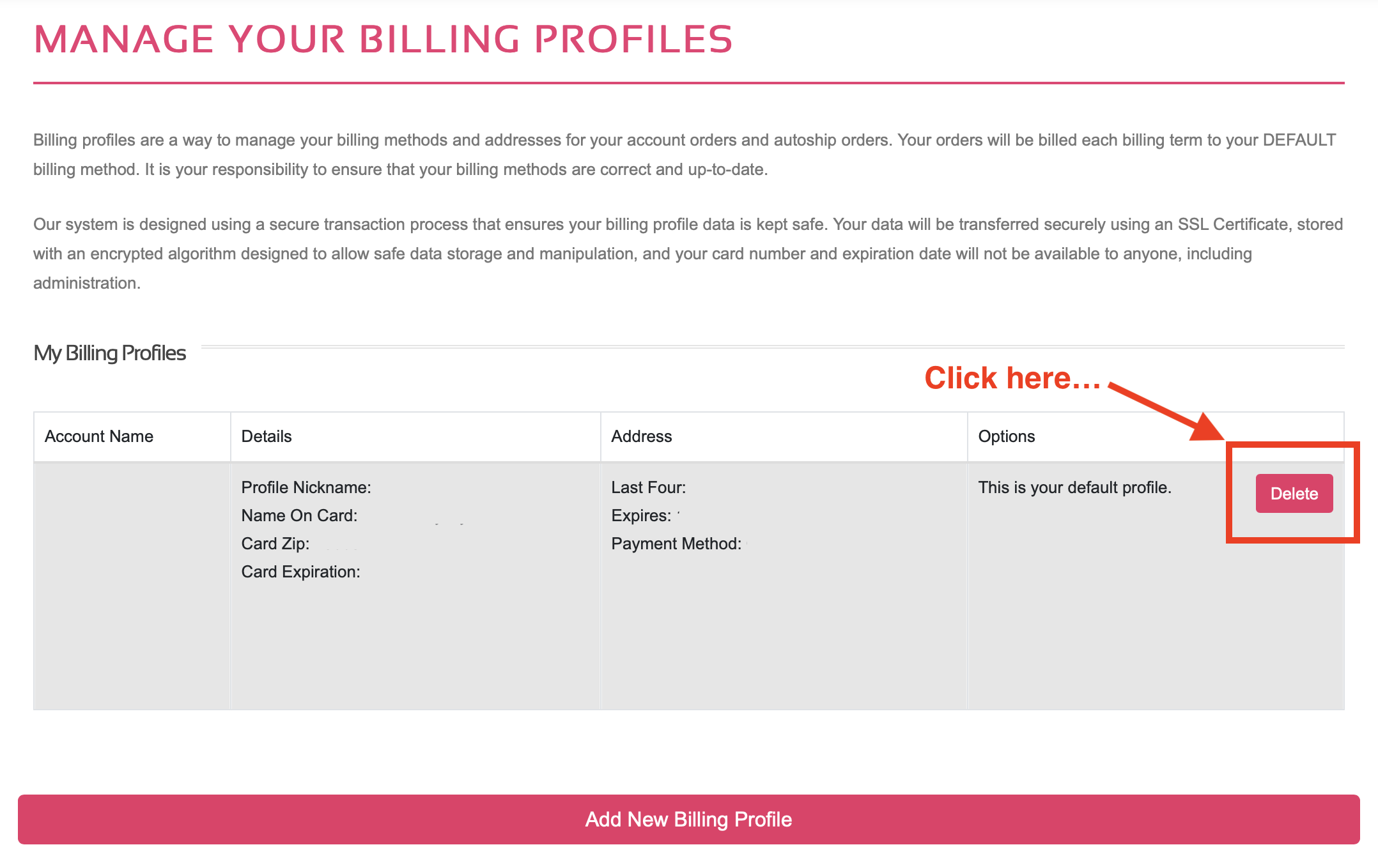Click the Name On Card label
1378x861 pixels.
(x=300, y=515)
